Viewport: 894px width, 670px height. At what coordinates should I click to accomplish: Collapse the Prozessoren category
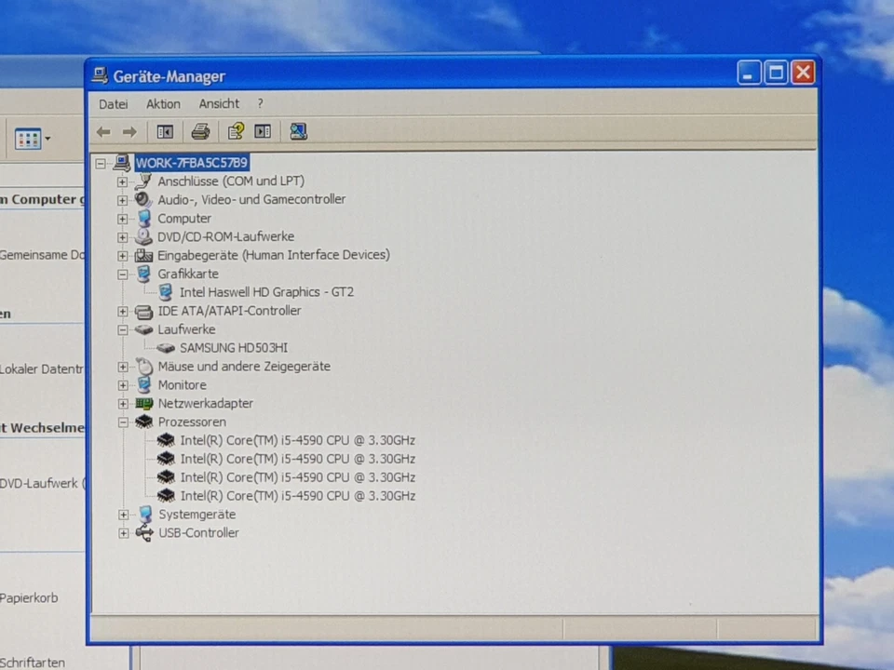(123, 422)
